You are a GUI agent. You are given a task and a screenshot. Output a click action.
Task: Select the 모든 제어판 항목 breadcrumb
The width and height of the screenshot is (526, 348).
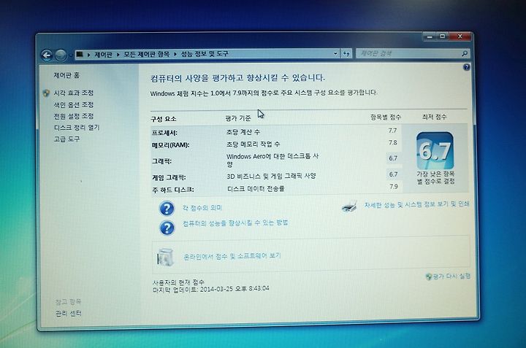[x=147, y=54]
